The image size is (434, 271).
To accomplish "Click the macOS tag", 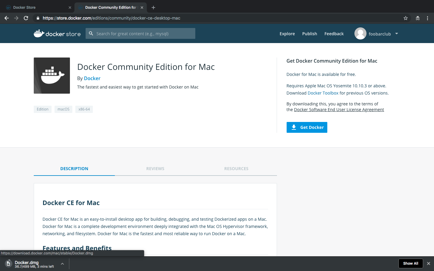I will pyautogui.click(x=63, y=109).
